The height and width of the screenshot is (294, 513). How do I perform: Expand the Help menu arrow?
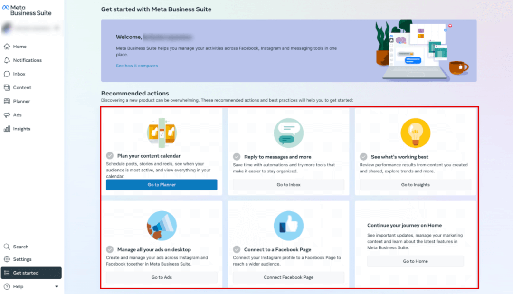point(57,287)
